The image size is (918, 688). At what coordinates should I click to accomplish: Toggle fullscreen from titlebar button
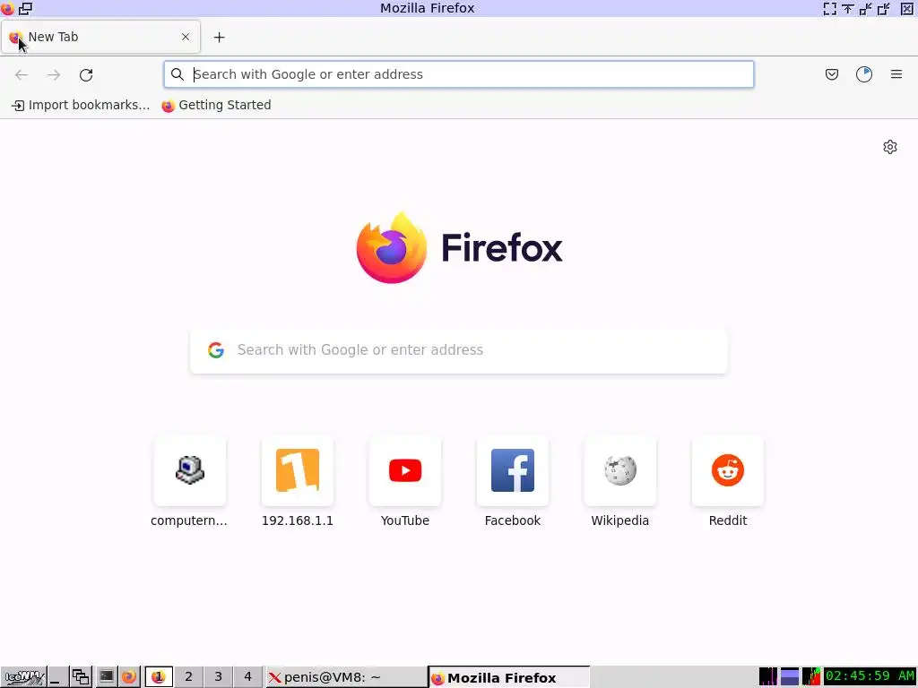[829, 8]
